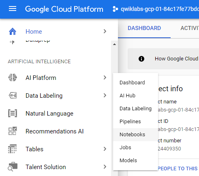
Task: Click the info icon in the banner
Action: pos(141,59)
